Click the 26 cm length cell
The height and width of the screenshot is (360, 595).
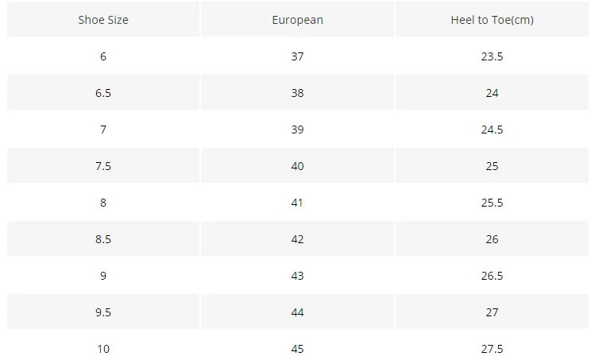493,239
